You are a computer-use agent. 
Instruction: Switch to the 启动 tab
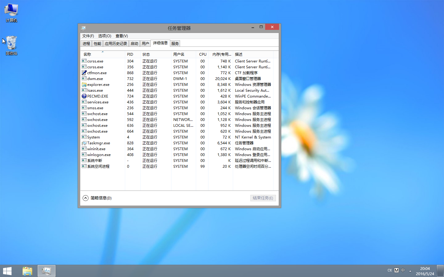click(134, 44)
